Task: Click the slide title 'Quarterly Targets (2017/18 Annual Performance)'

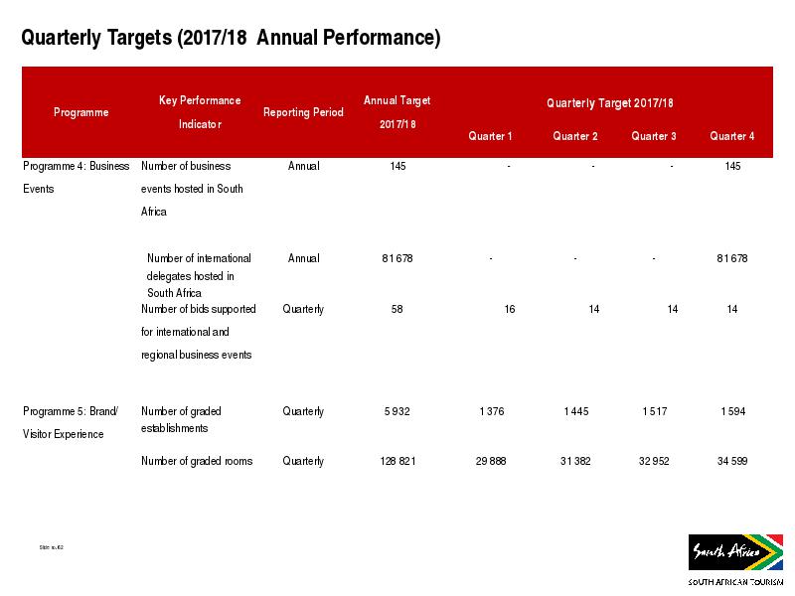Action: tap(231, 38)
